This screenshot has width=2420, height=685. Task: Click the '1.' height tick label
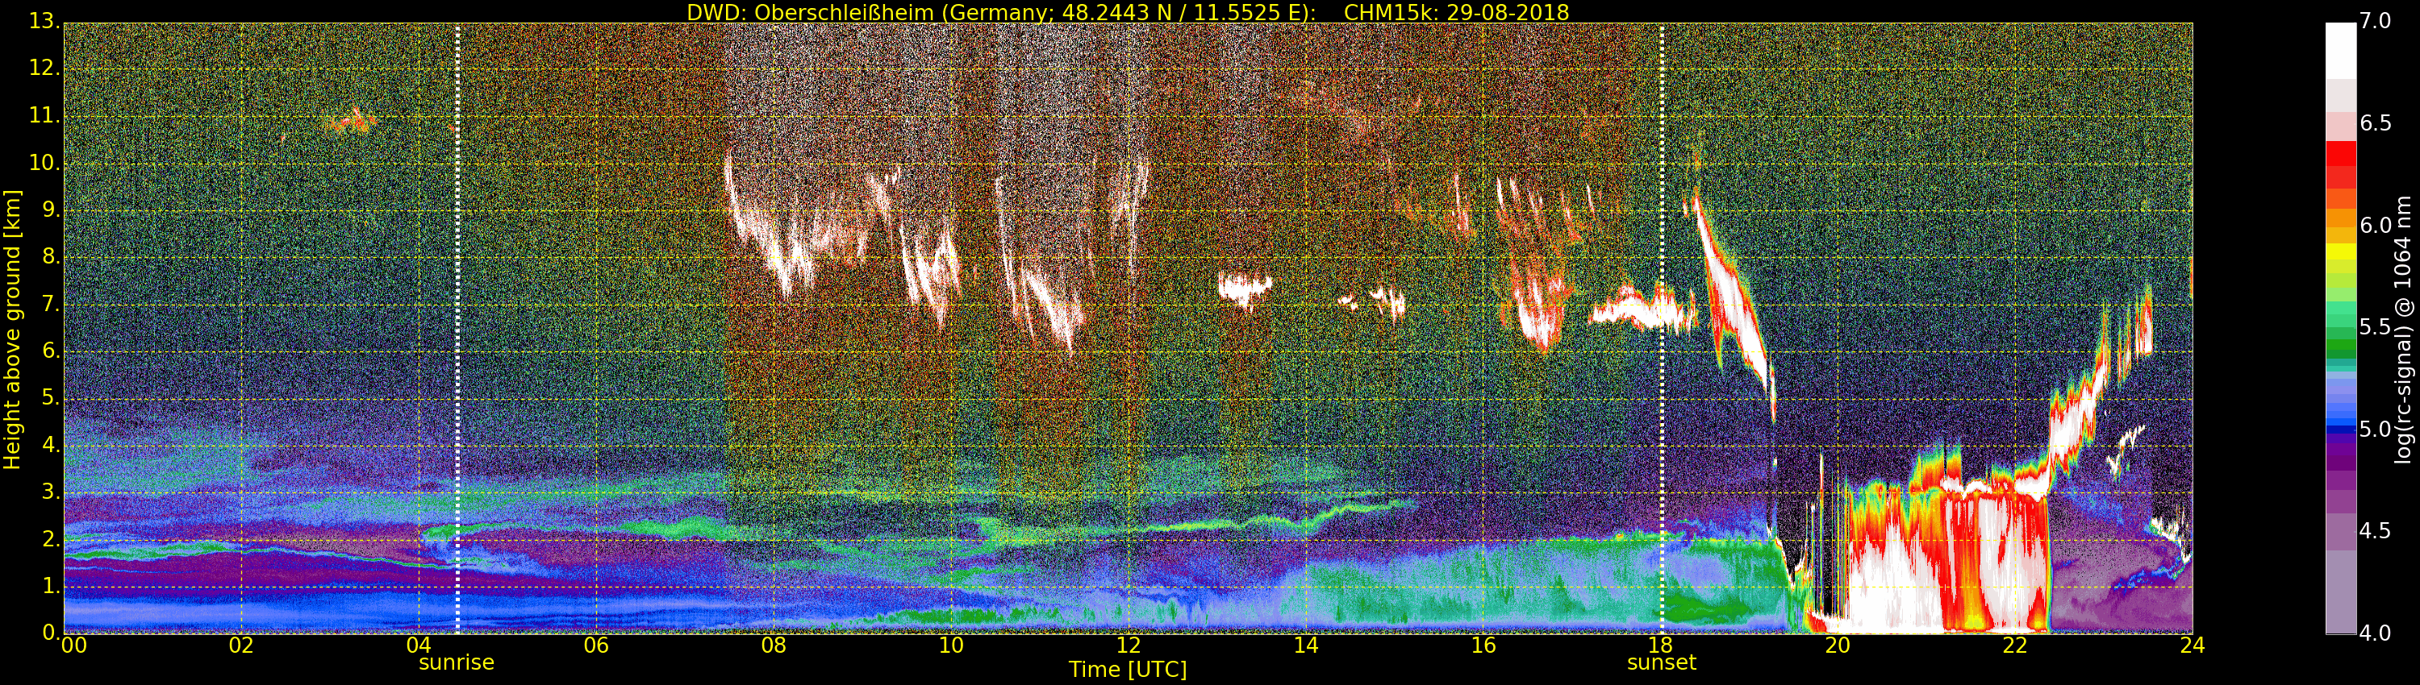tap(51, 586)
